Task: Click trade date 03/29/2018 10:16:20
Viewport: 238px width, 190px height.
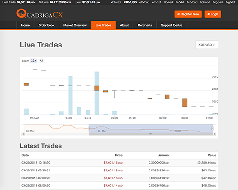Action: [x=36, y=163]
